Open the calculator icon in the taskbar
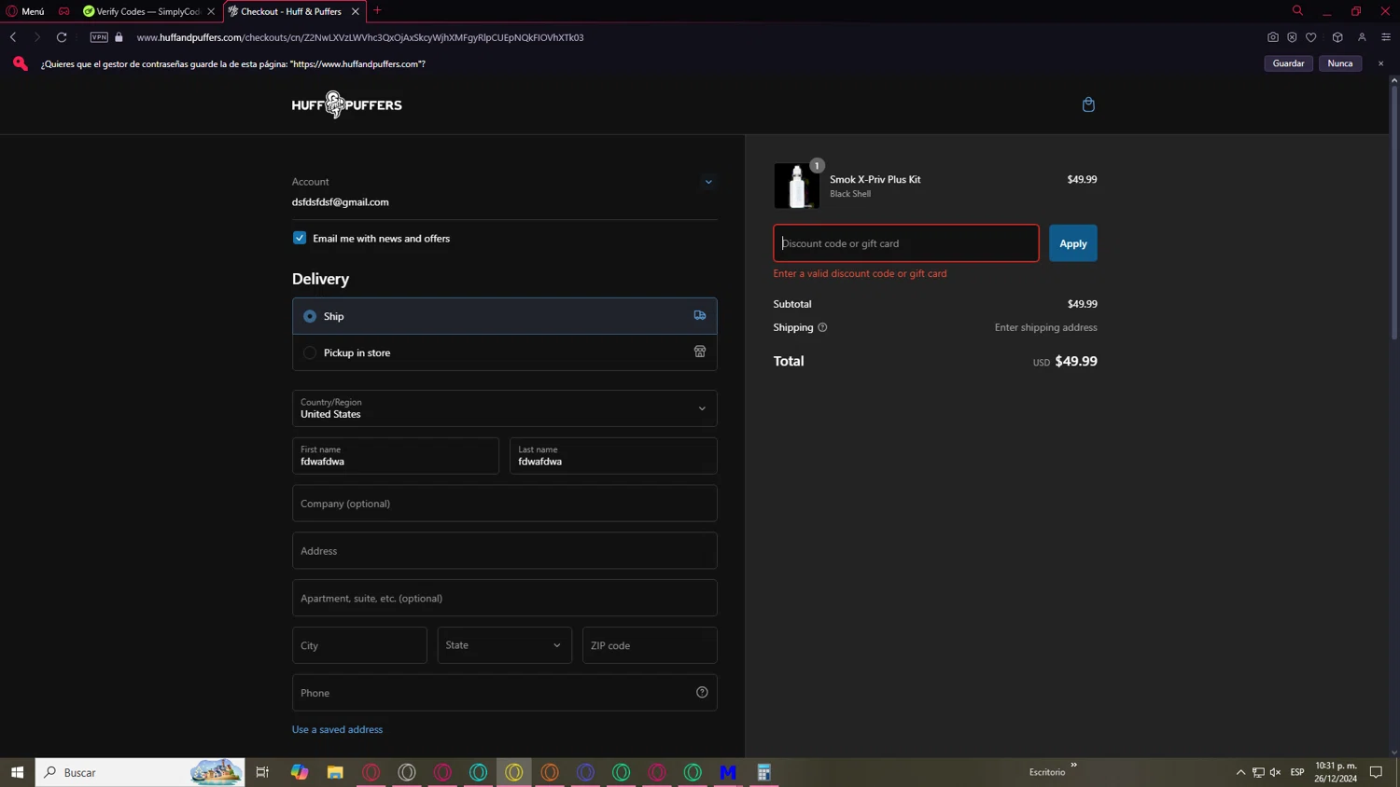 763,772
